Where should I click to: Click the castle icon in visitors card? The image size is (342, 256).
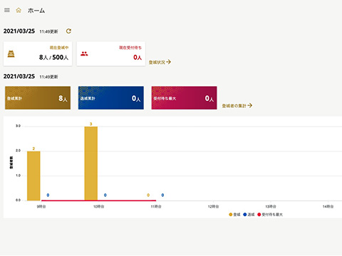pos(11,54)
